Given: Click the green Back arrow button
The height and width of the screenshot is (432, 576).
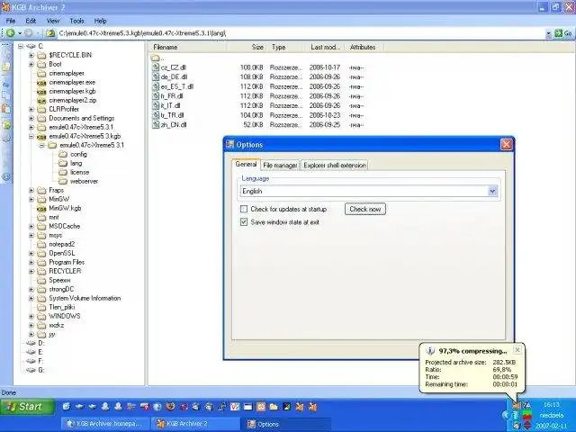Looking at the screenshot, I should click(x=10, y=33).
